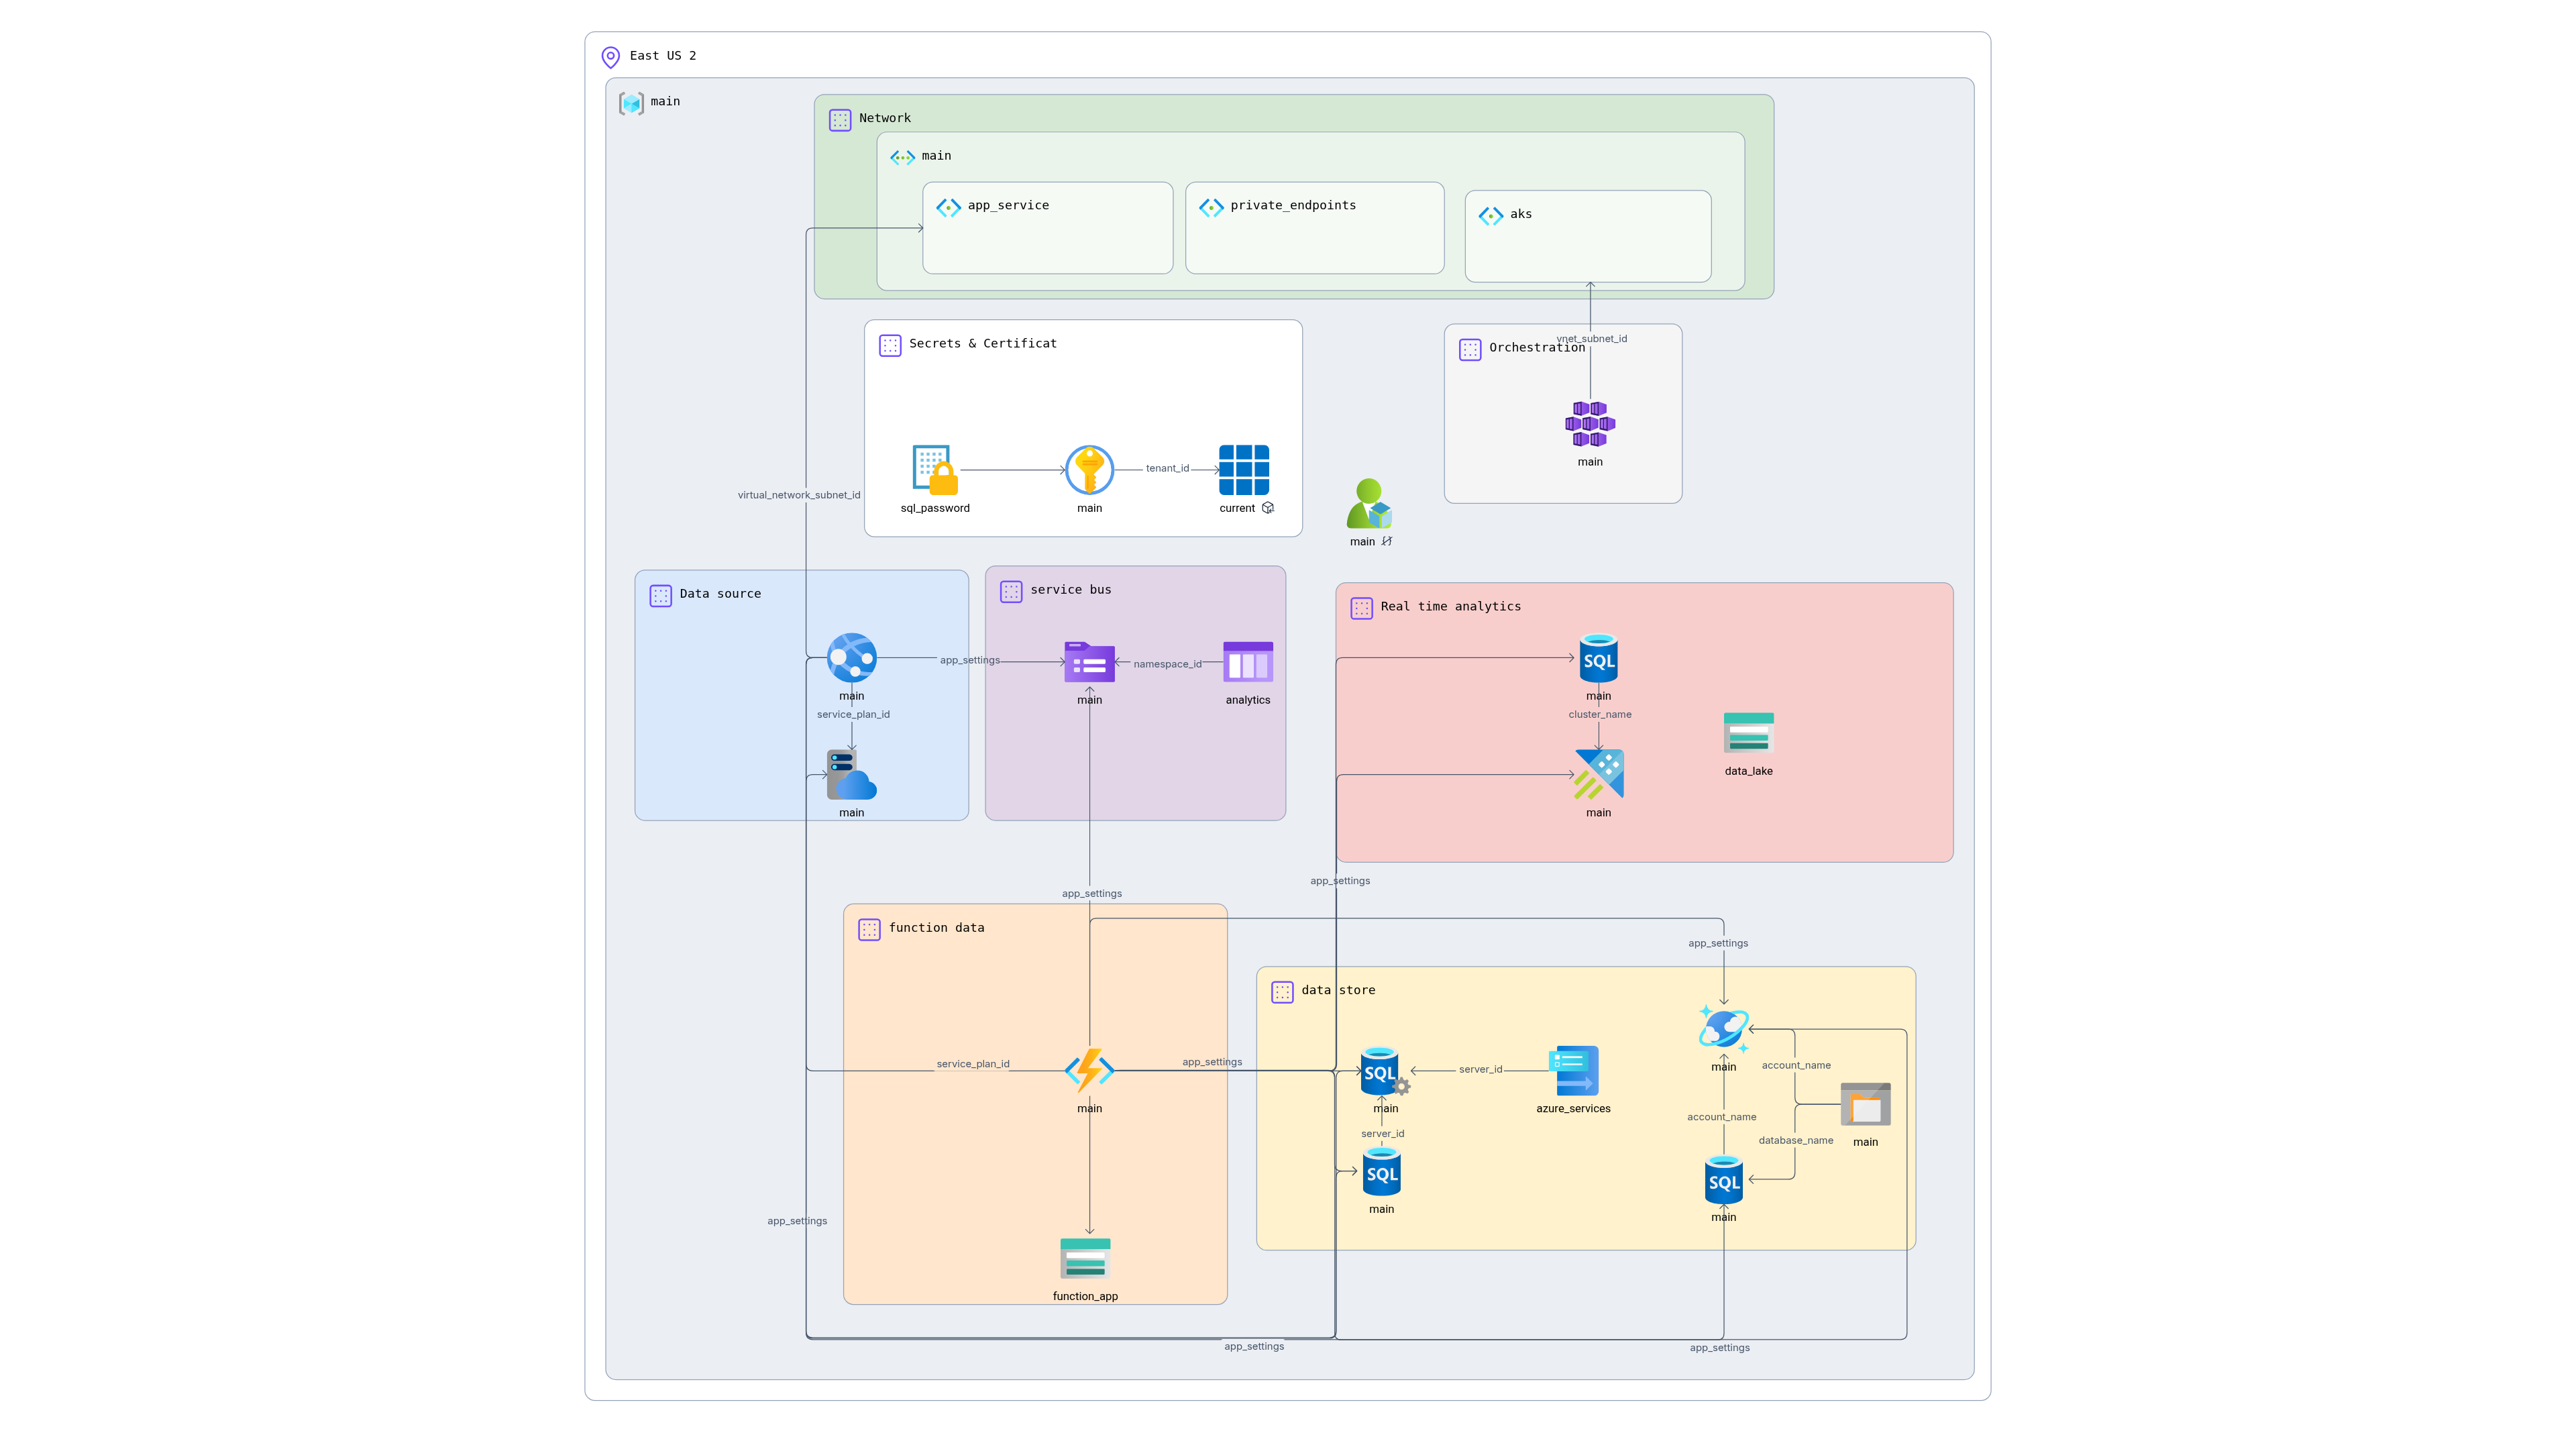
Task: Select the data store group icon
Action: [1282, 992]
